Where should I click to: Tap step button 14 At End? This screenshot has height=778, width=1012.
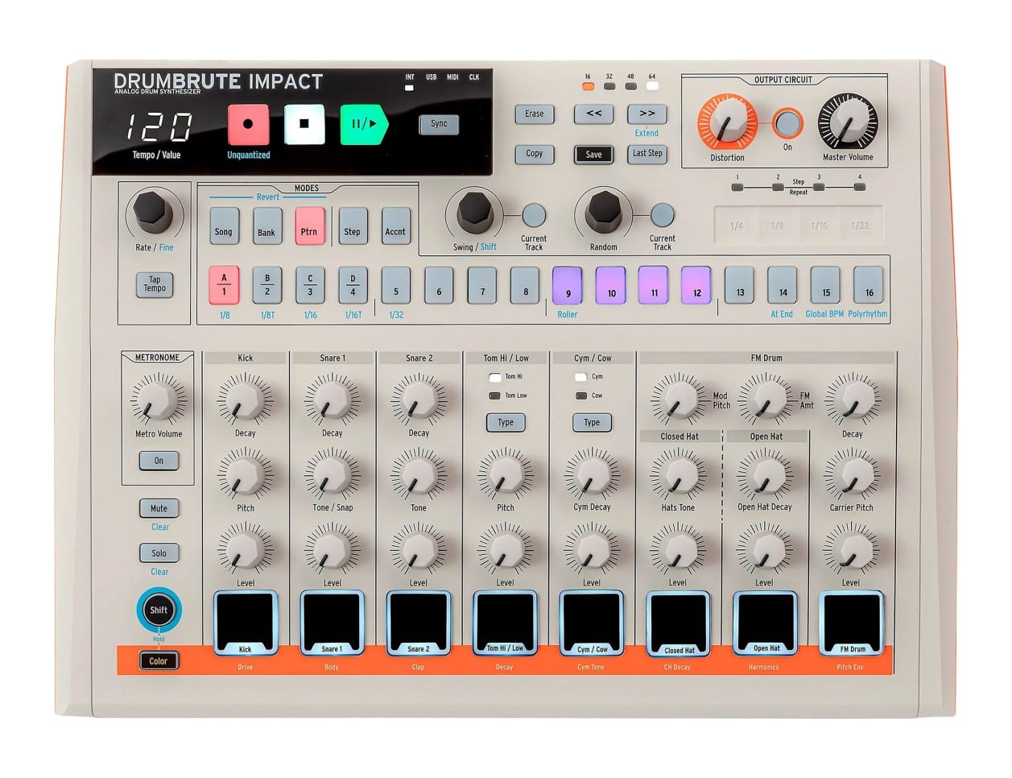tap(783, 285)
